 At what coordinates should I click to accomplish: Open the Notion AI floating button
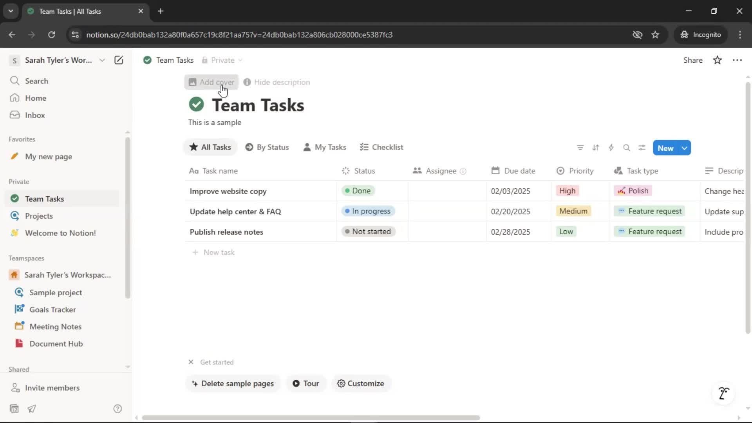click(723, 393)
